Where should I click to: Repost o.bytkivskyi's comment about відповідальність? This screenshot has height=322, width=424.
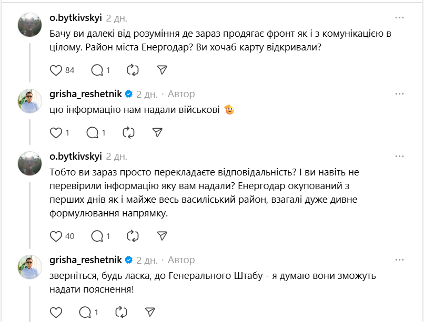click(x=133, y=236)
